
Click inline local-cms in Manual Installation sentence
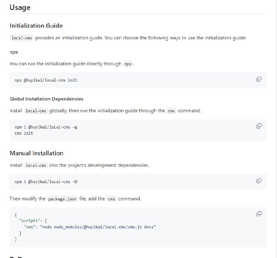pyautogui.click(x=36, y=165)
